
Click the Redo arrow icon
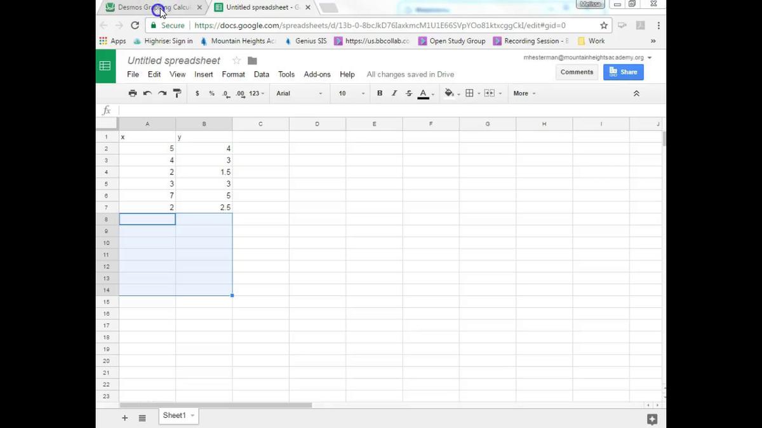tap(162, 93)
